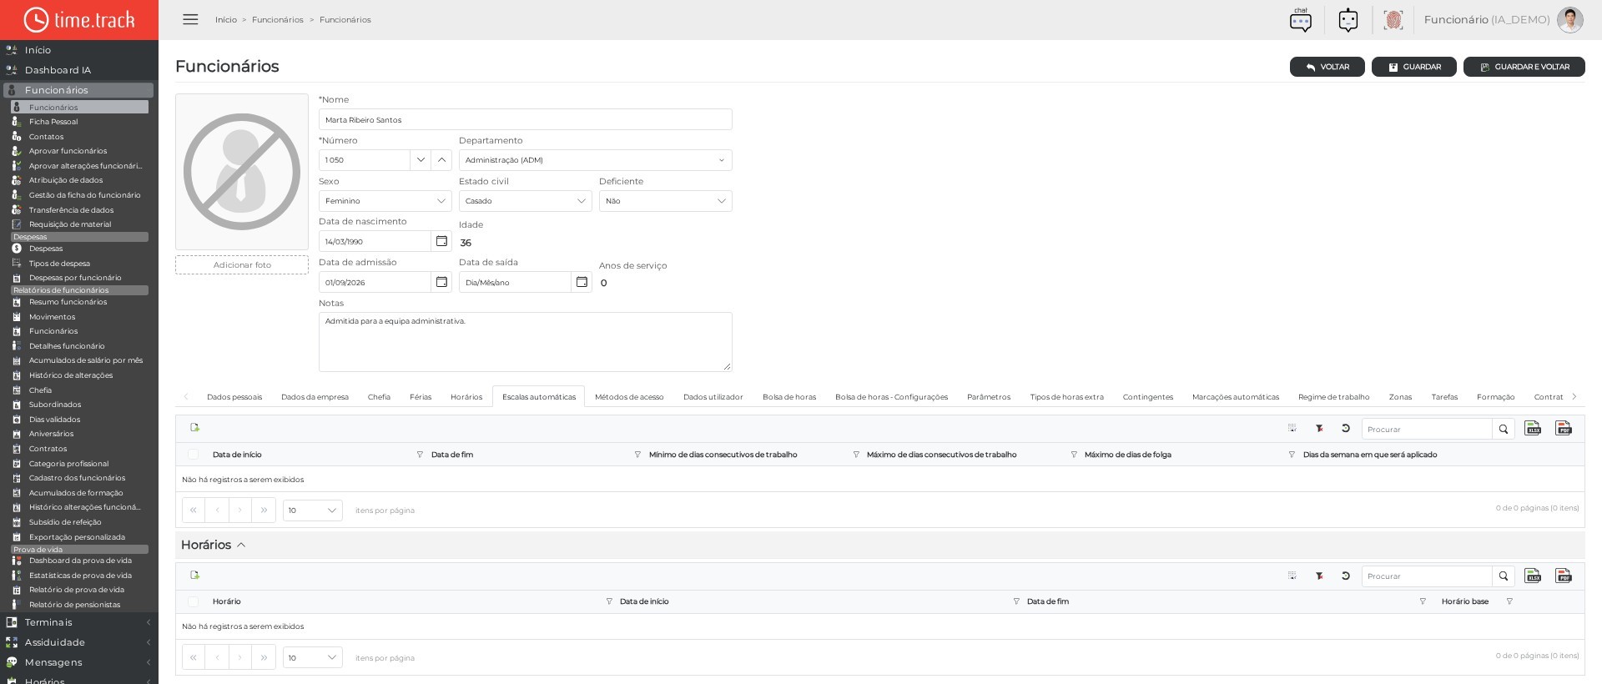Export Horários grid to XLSX
This screenshot has height=684, width=1602.
point(1533,576)
